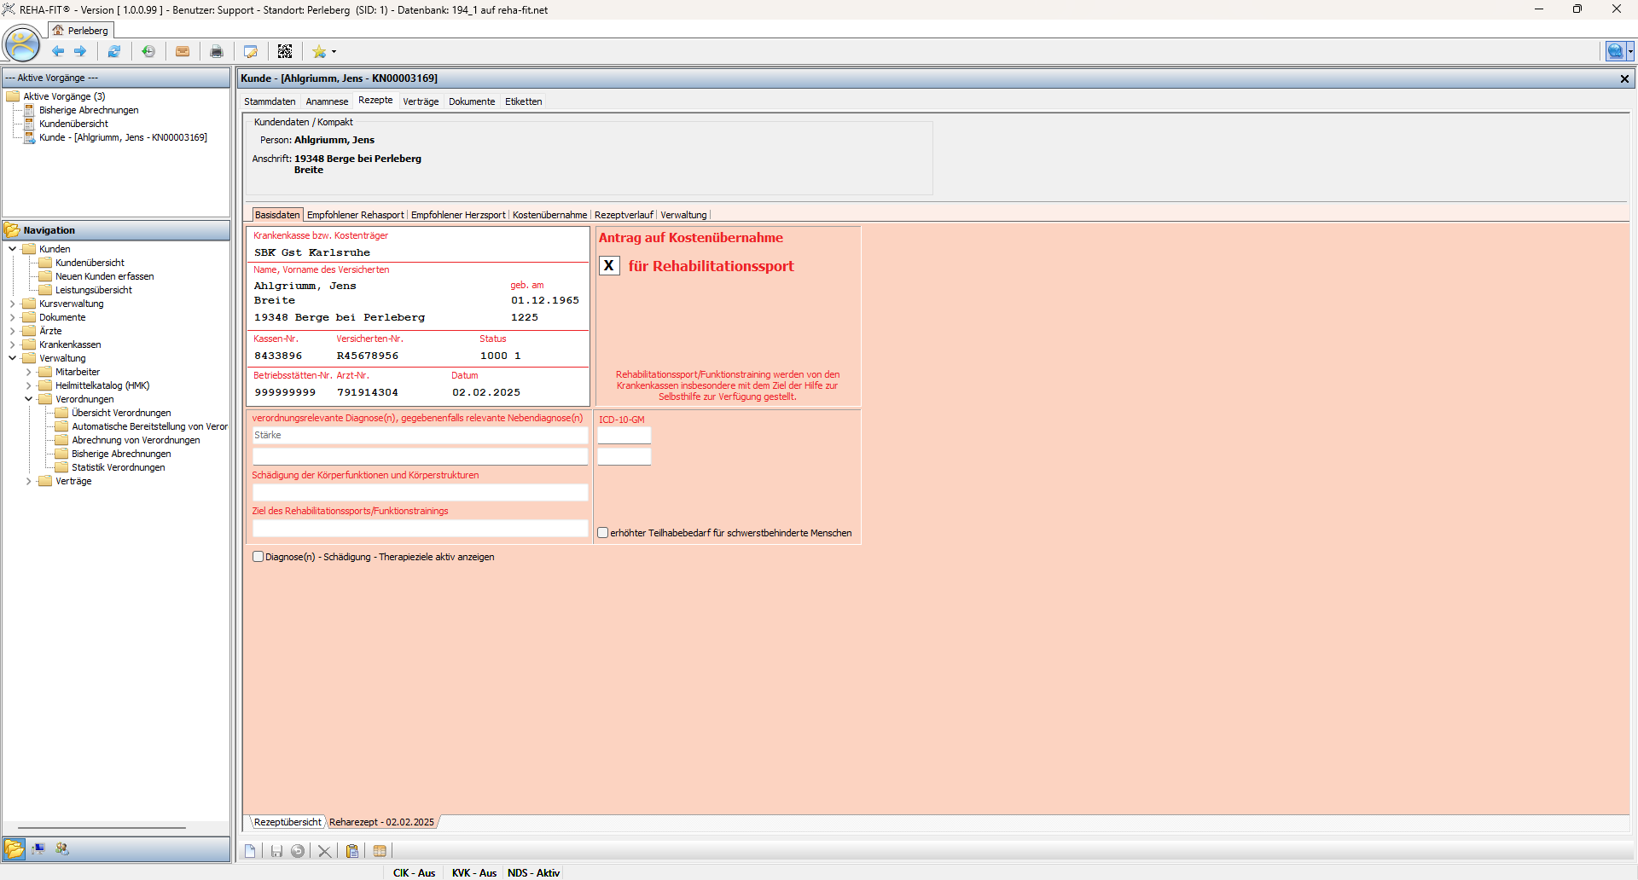Open the Empfohlener Herzsport sub-tab

tap(458, 215)
